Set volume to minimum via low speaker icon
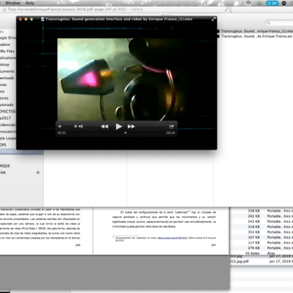 coord(60,126)
